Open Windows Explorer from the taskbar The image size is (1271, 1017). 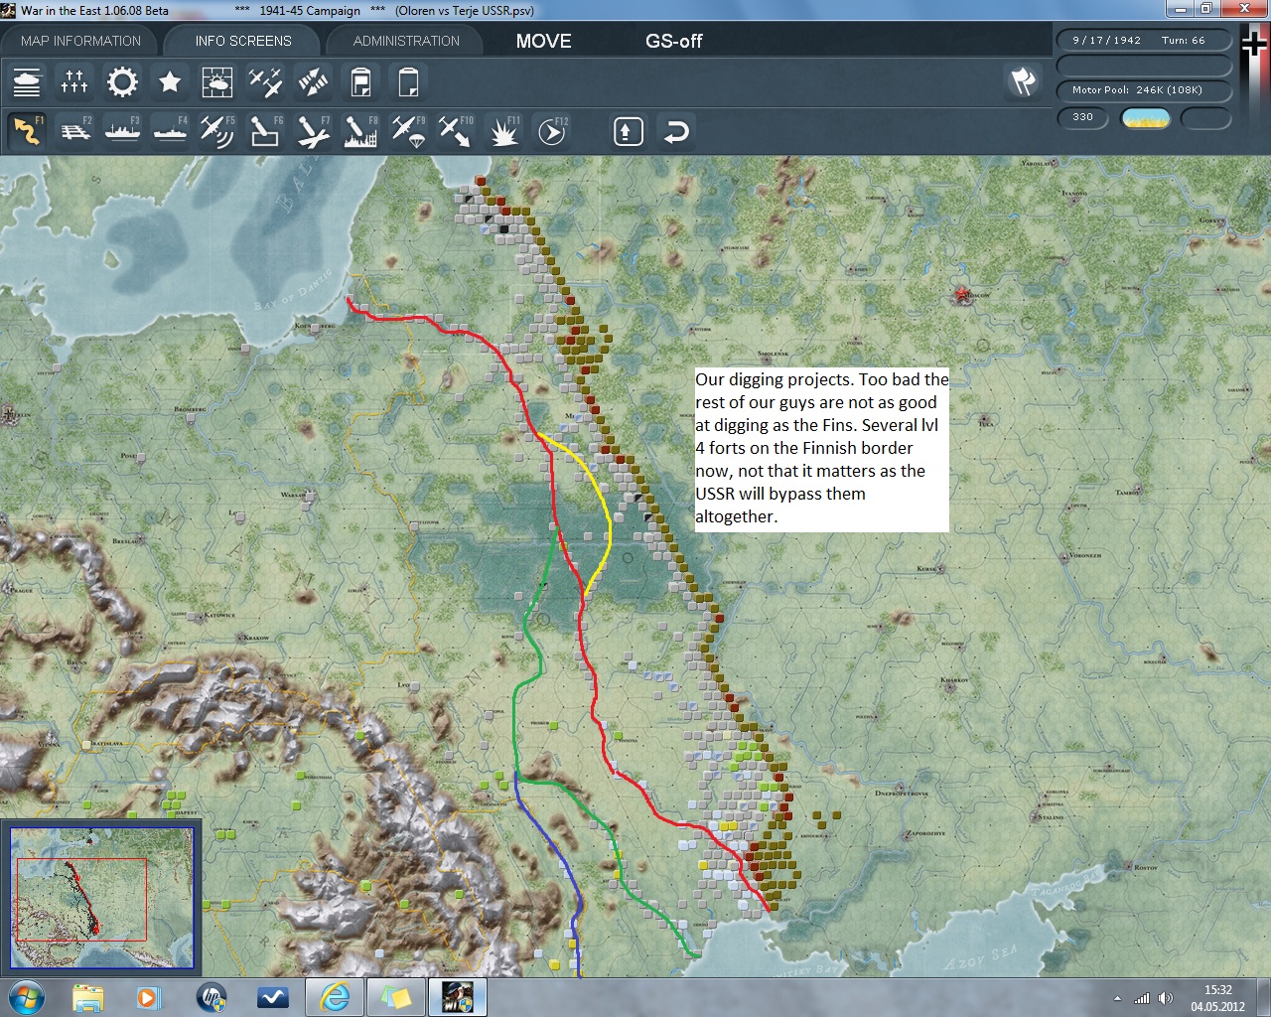88,997
